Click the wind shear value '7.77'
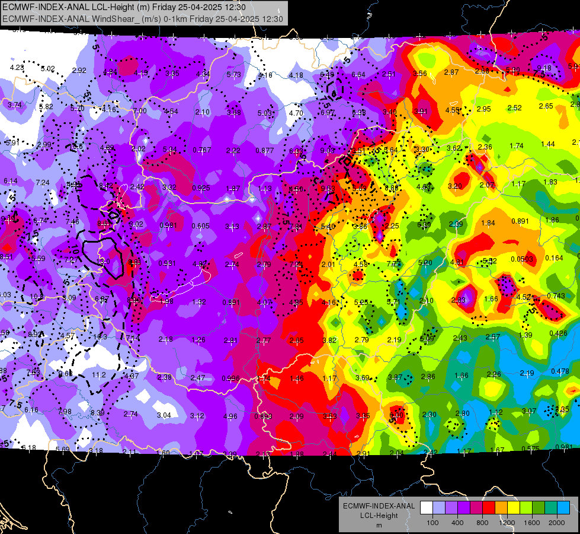 (x=393, y=263)
